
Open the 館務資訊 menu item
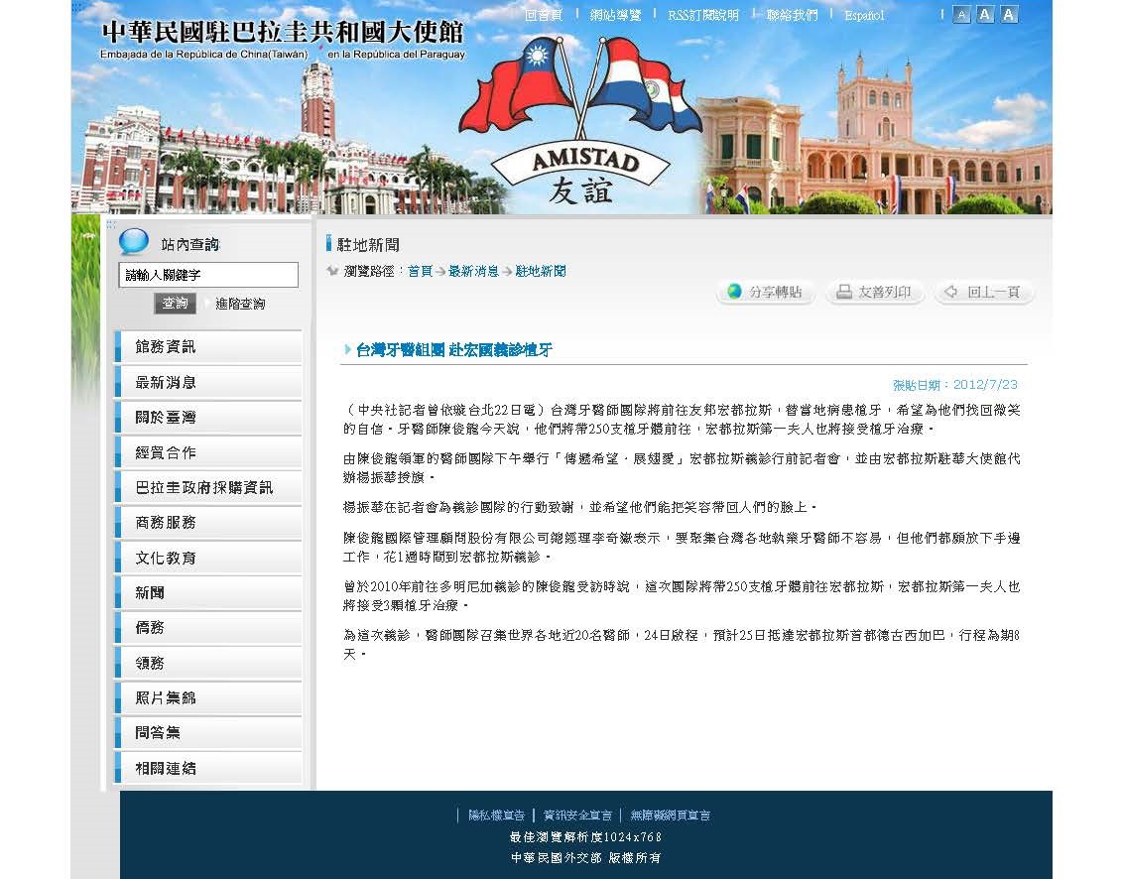pos(208,347)
